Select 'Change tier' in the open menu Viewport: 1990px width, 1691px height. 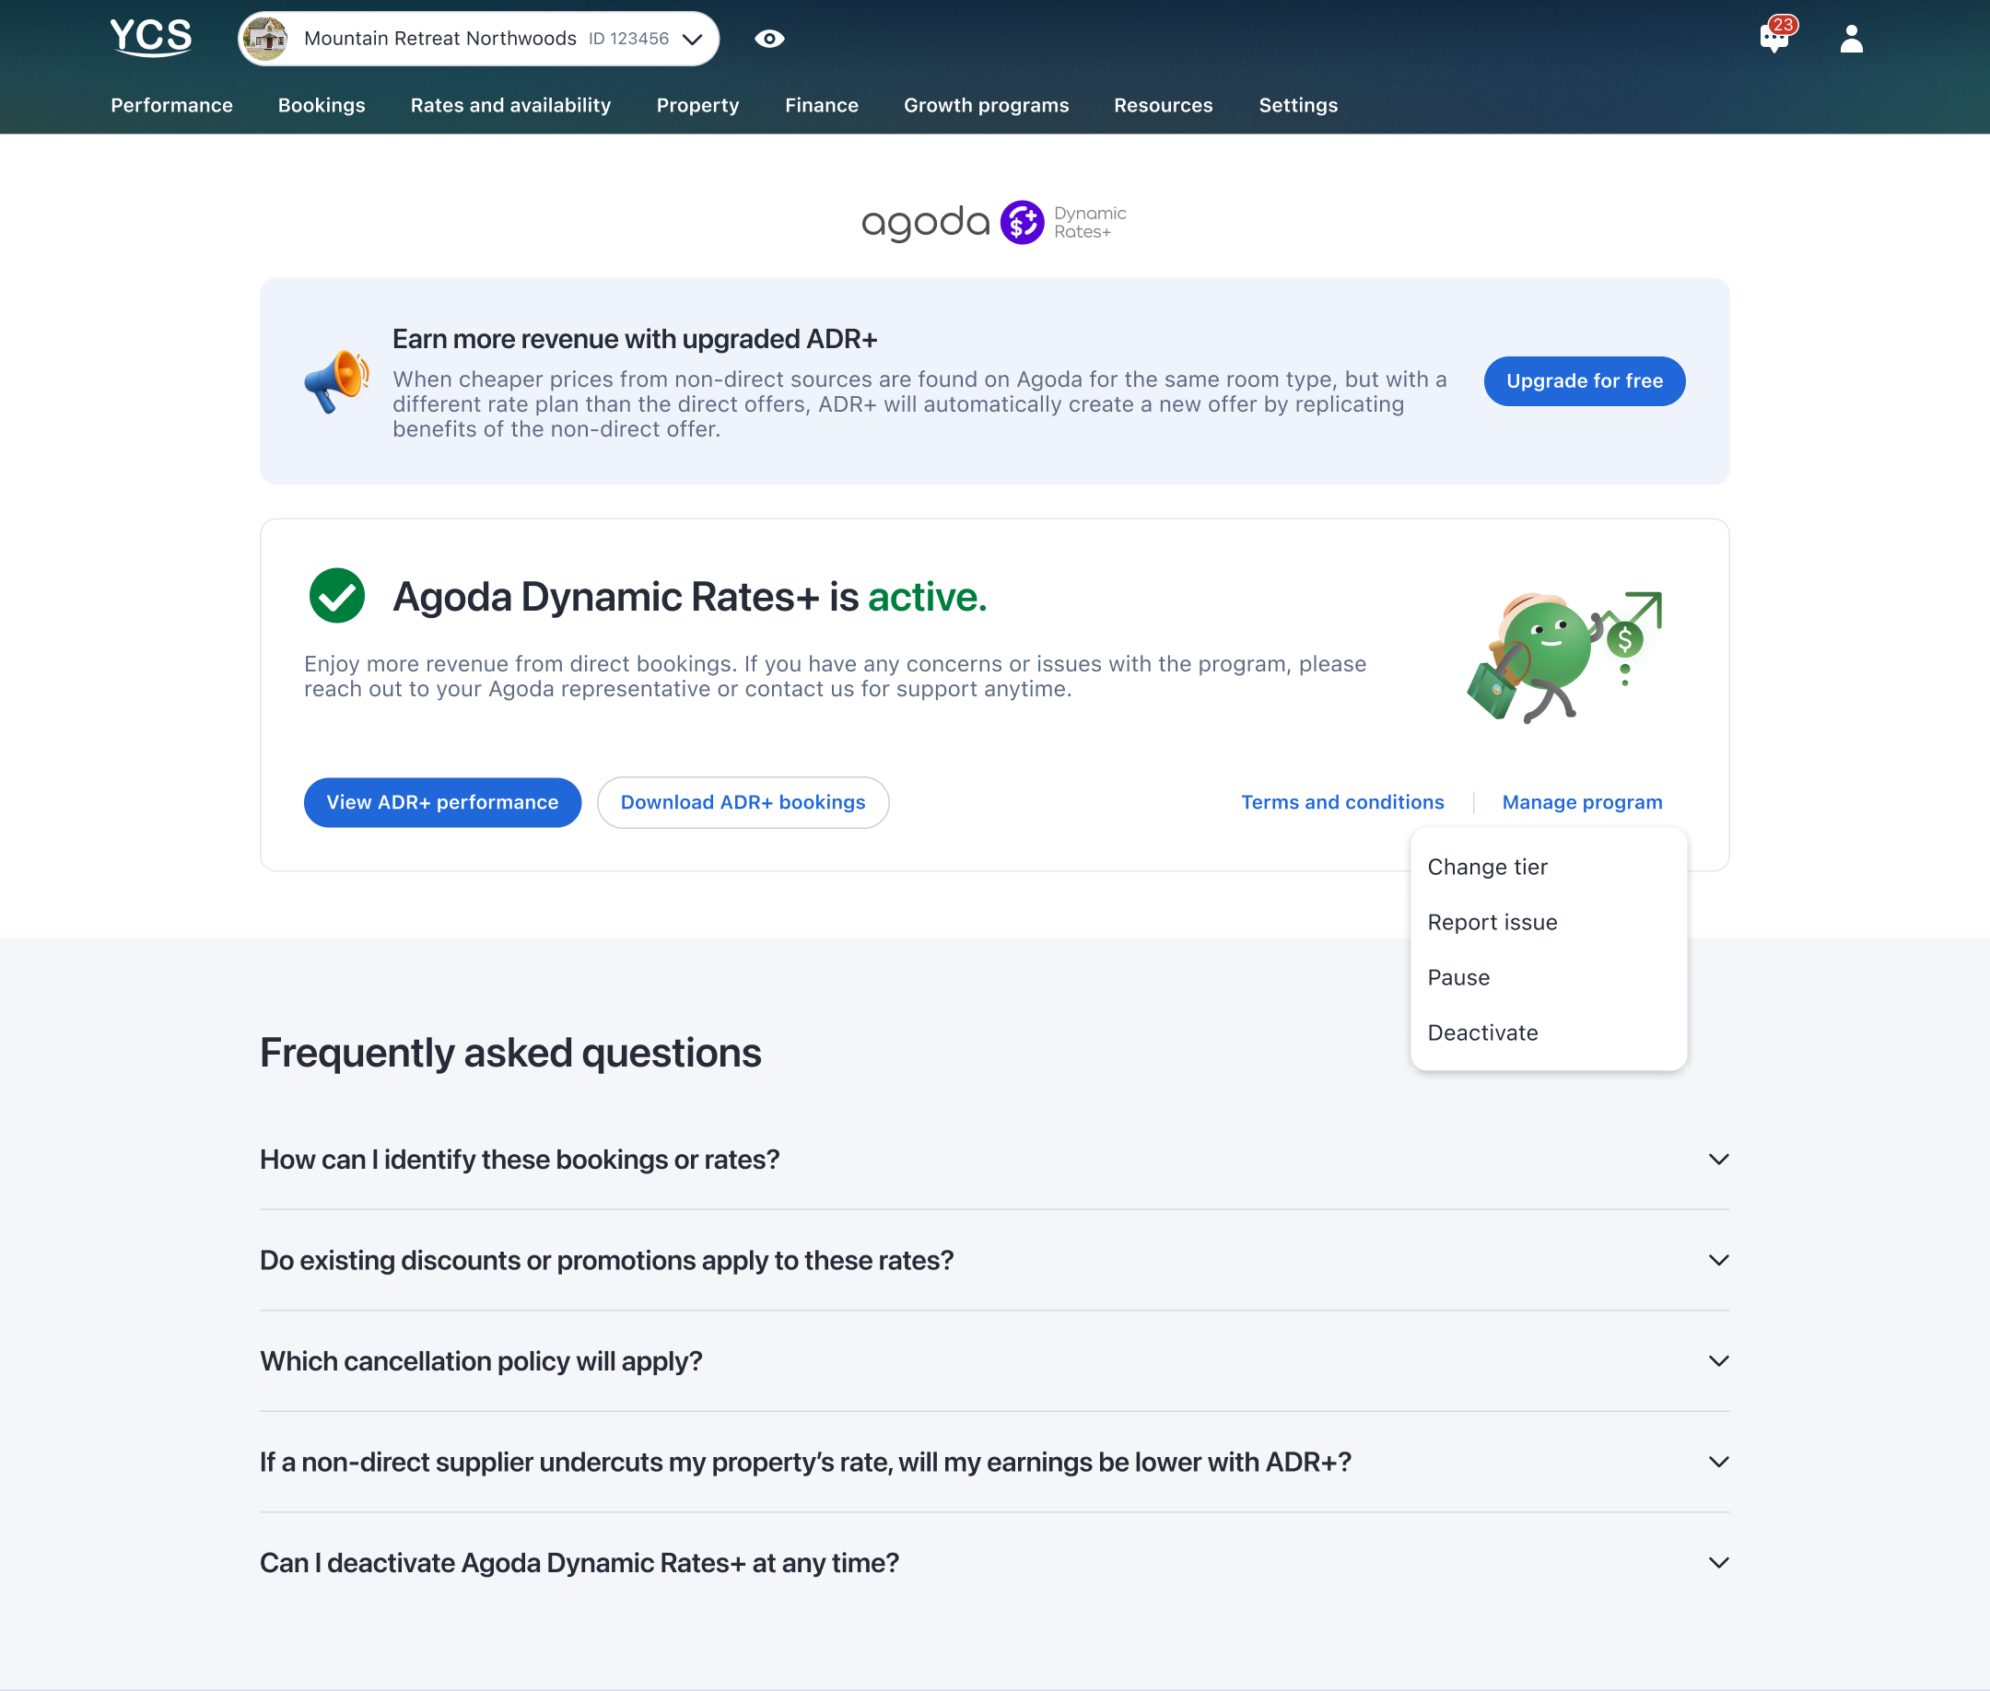1488,867
